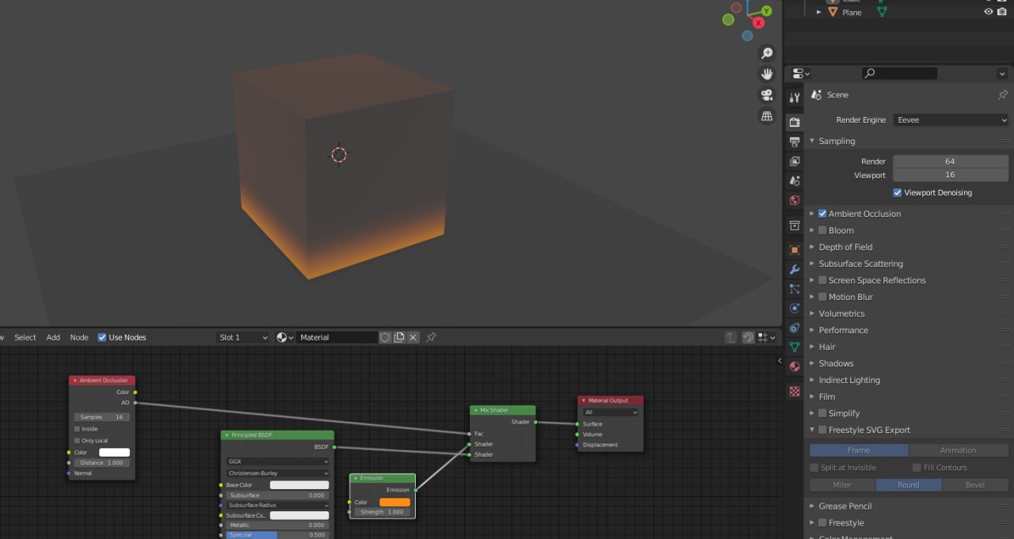Viewport: 1014px width, 539px height.
Task: Open the World properties globe icon
Action: tap(795, 200)
